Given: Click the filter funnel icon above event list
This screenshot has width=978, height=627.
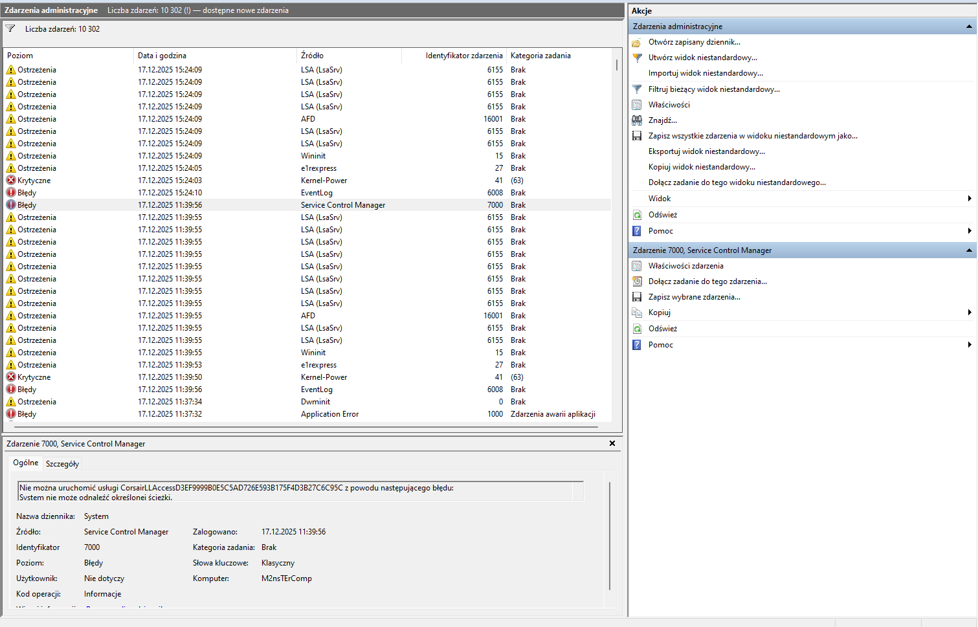Looking at the screenshot, I should pos(10,28).
